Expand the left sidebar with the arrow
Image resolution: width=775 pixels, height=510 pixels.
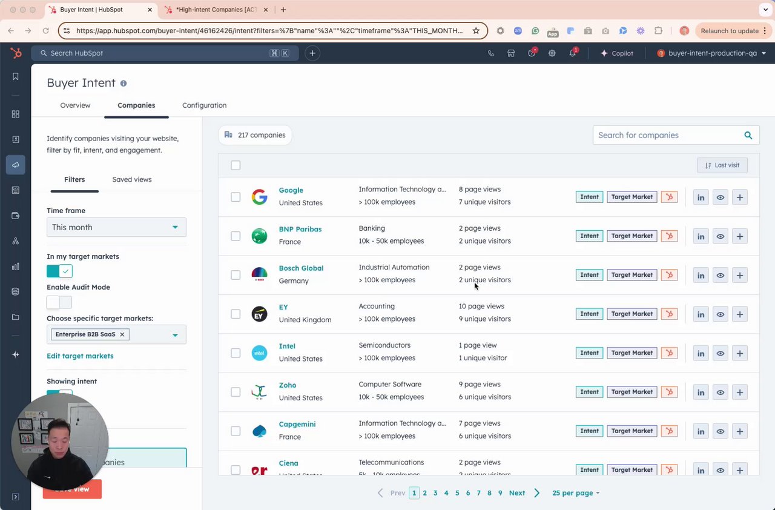click(16, 497)
